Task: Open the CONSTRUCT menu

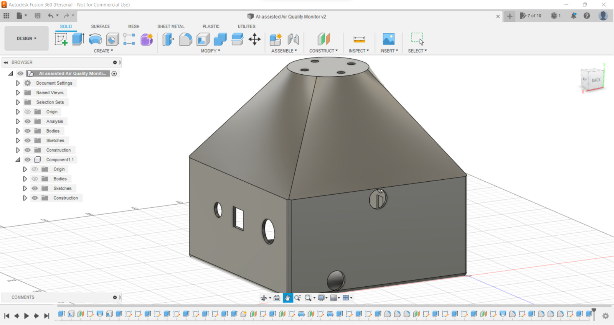Action: pos(324,51)
